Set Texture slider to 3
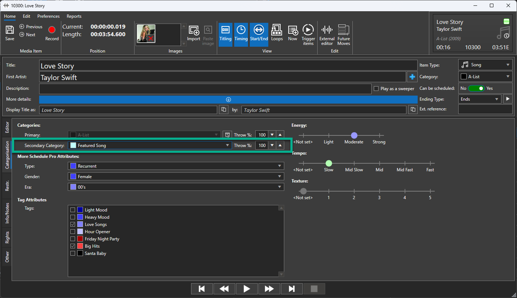The height and width of the screenshot is (298, 517). [x=379, y=191]
